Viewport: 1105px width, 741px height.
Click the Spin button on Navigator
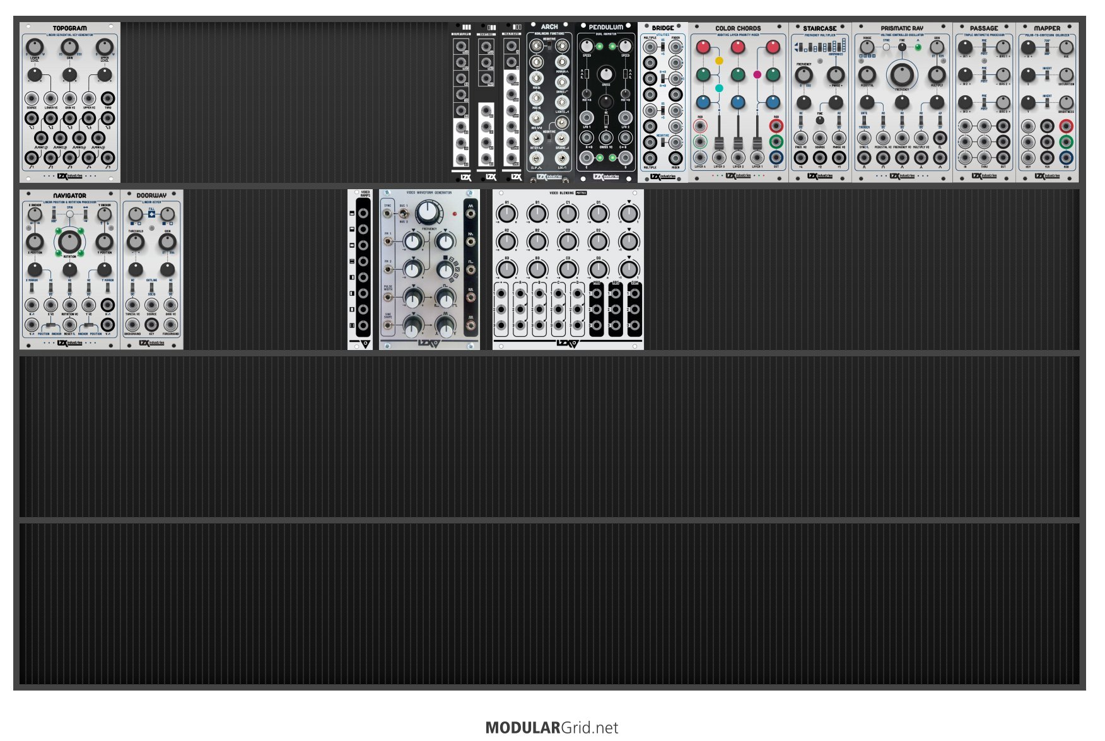[x=69, y=214]
